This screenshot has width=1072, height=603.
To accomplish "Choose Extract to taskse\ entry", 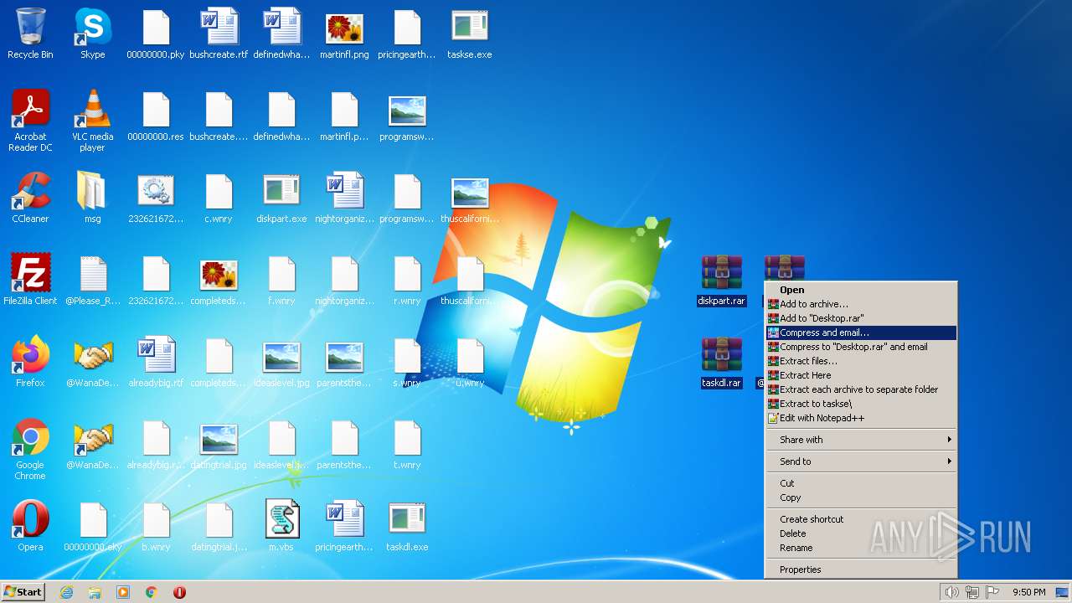I will click(x=860, y=404).
